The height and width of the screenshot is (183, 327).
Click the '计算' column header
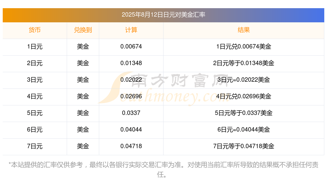(131, 30)
